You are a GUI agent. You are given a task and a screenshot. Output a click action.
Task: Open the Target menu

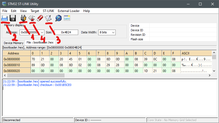coord(35,11)
